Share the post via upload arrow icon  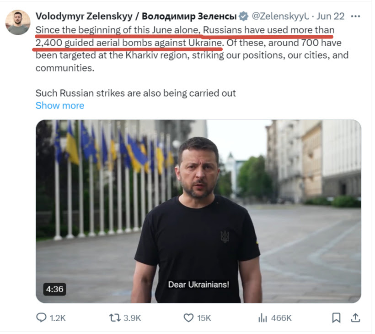pyautogui.click(x=355, y=318)
